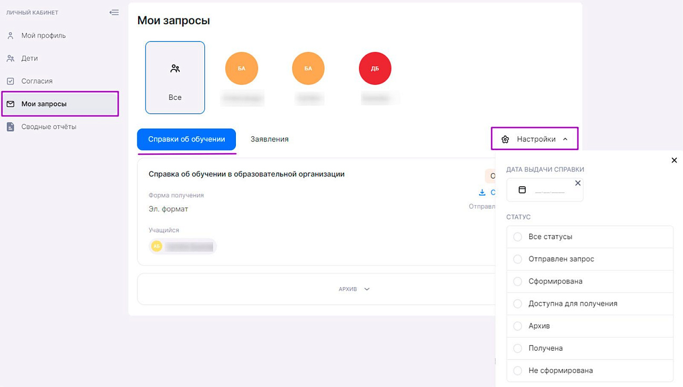Switch to the Справки об обучении tab
Image resolution: width=683 pixels, height=387 pixels.
pyautogui.click(x=187, y=139)
